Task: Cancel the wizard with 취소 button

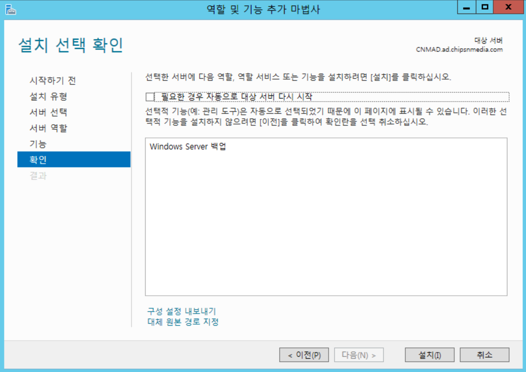Action: pos(485,355)
